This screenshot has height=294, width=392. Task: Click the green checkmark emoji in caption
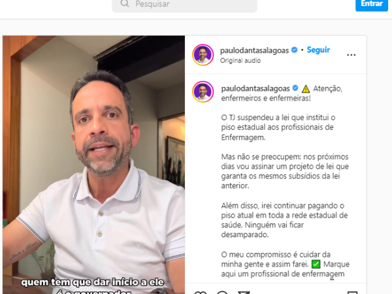pyautogui.click(x=316, y=264)
